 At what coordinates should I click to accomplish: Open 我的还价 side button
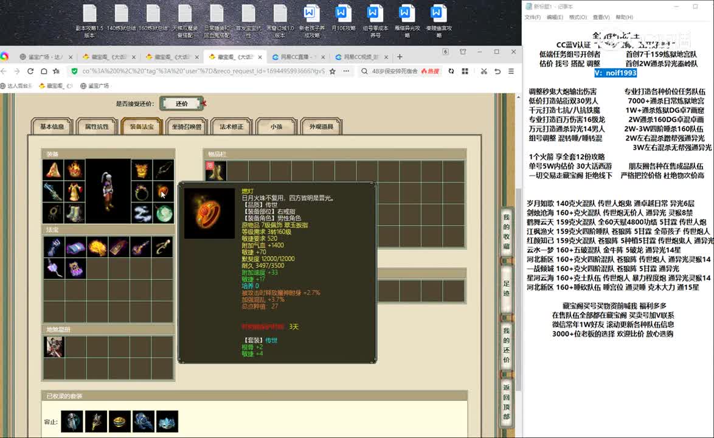(507, 345)
